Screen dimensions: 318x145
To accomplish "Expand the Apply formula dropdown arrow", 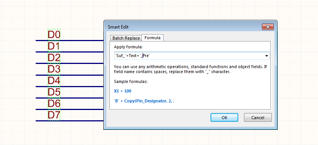I will click(267, 56).
